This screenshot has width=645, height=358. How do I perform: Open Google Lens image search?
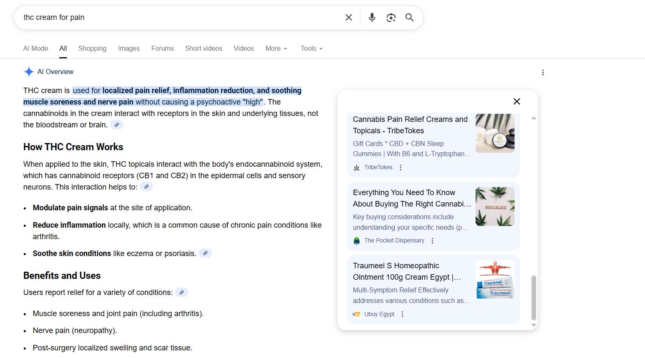point(391,17)
